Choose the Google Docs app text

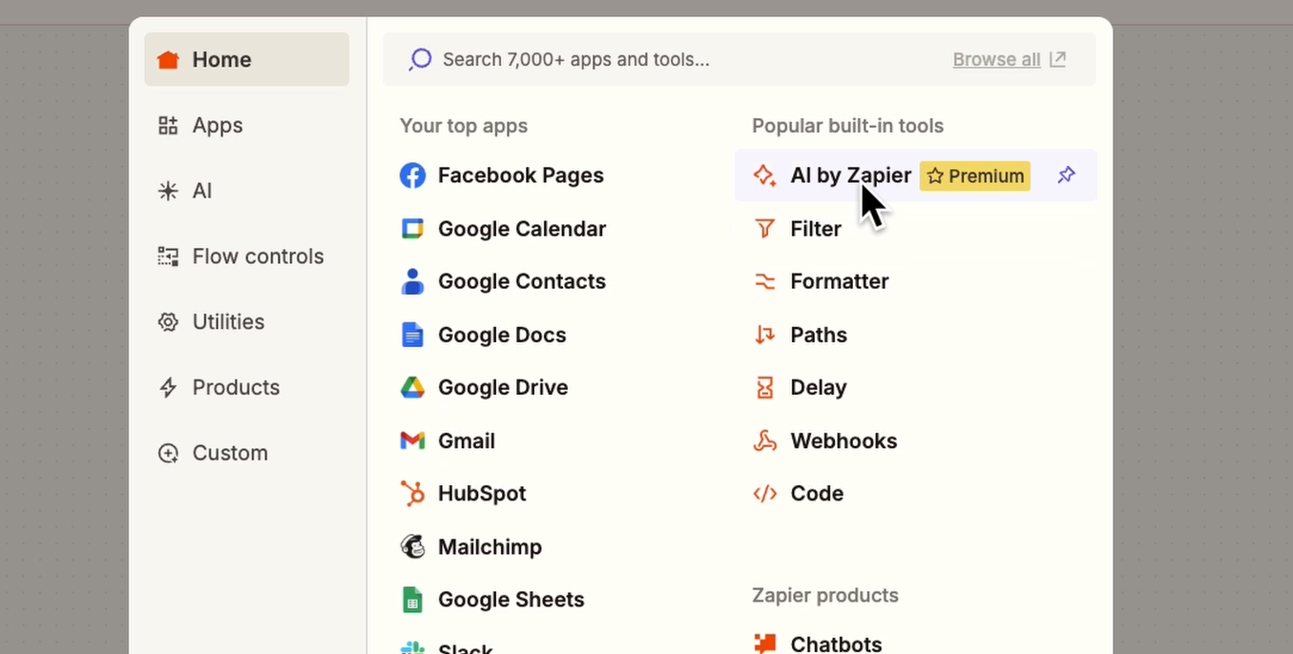point(502,335)
